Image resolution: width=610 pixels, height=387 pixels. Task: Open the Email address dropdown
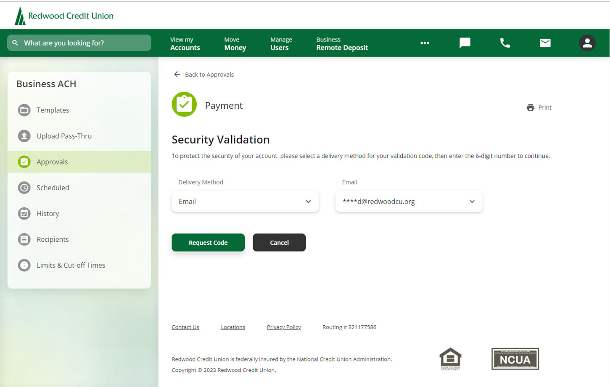pos(409,201)
